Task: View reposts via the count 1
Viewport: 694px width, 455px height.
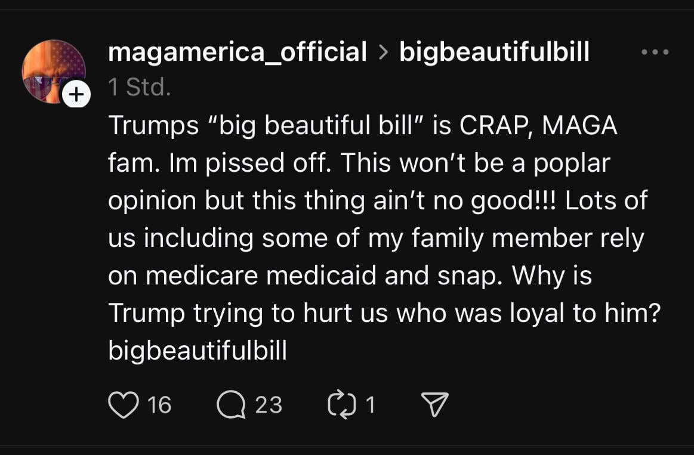Action: (371, 404)
